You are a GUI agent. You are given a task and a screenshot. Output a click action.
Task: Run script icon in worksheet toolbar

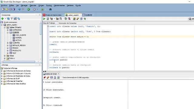tap(48, 19)
